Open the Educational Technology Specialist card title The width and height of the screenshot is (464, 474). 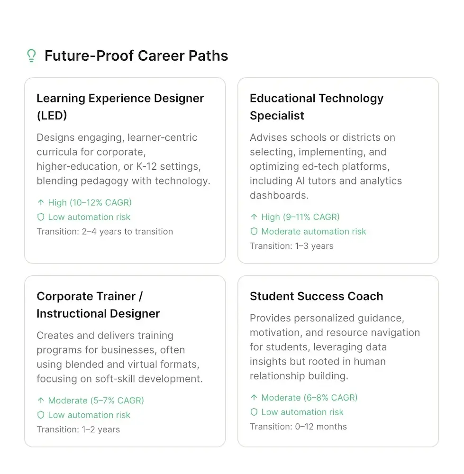click(316, 107)
